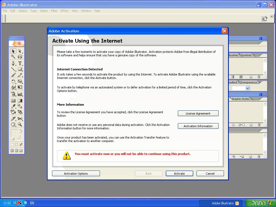Select the Type tool
Viewport: 276px width, 207px height.
pyautogui.click(x=20, y=63)
